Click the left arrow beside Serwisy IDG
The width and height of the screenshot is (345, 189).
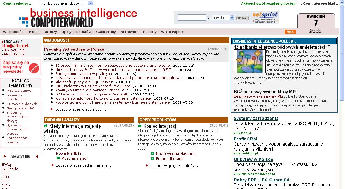point(37,157)
